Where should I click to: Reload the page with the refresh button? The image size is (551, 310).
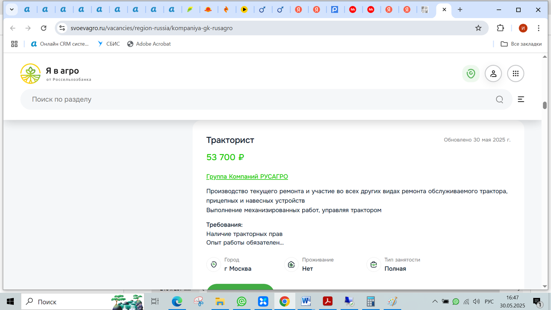click(43, 28)
